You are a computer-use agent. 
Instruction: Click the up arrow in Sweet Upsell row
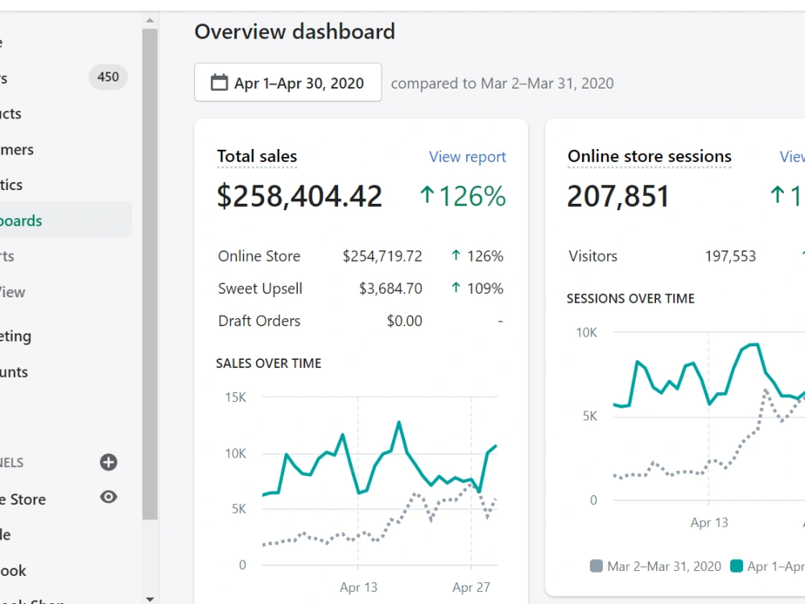(x=456, y=288)
